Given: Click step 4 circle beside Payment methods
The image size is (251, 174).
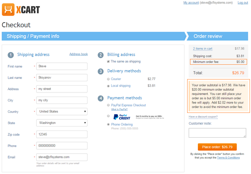Looking at the screenshot, I should [x=101, y=98].
